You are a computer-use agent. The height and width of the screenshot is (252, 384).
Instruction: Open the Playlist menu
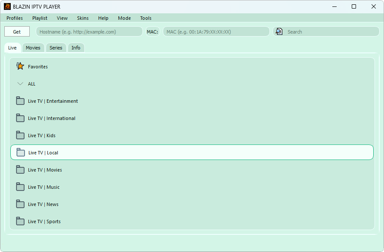click(40, 18)
